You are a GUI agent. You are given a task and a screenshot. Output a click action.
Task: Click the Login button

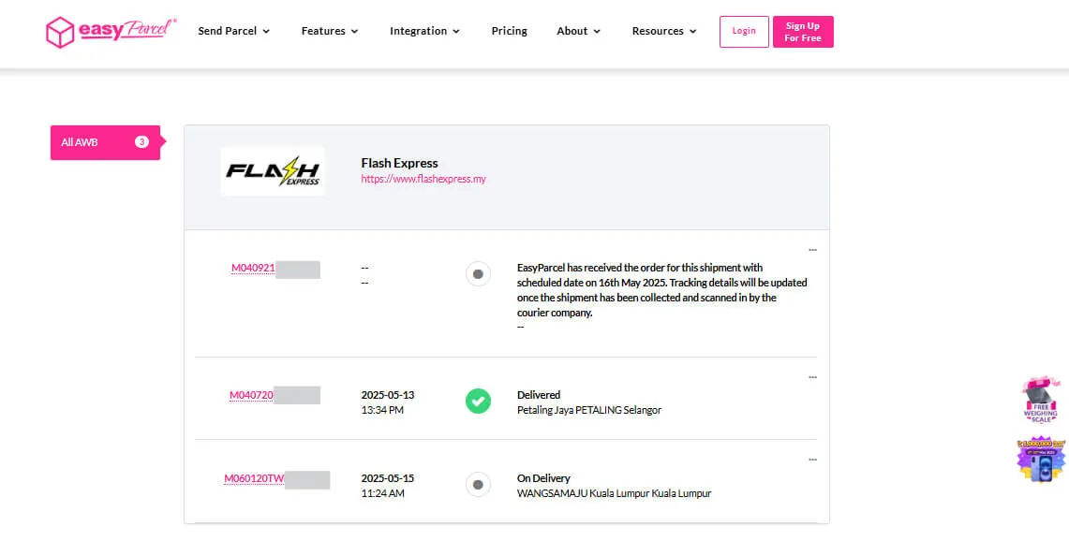coord(744,32)
